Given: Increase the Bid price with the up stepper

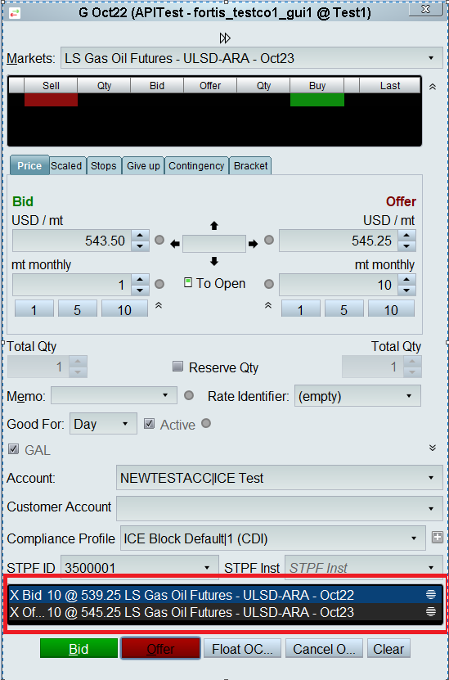Looking at the screenshot, I should (x=140, y=236).
